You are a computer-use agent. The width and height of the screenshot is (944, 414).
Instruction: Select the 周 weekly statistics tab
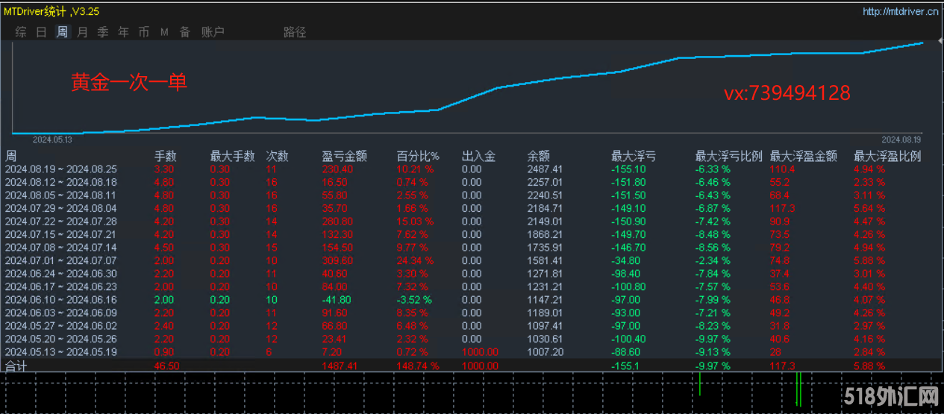pyautogui.click(x=62, y=32)
